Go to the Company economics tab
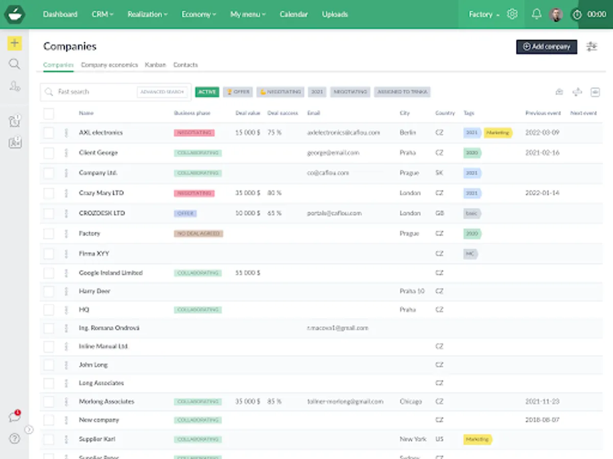This screenshot has height=459, width=613. tap(109, 65)
